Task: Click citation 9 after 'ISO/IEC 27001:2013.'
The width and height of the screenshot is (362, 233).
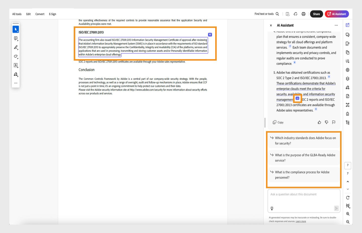Action: (x=329, y=77)
